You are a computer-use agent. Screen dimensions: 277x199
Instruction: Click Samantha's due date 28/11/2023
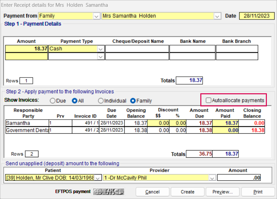tap(112, 123)
